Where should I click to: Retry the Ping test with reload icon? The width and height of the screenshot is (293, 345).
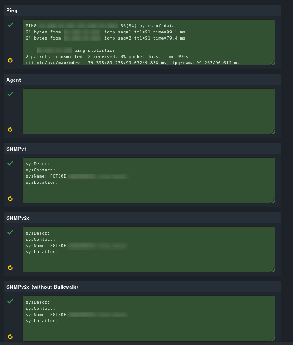(11, 60)
